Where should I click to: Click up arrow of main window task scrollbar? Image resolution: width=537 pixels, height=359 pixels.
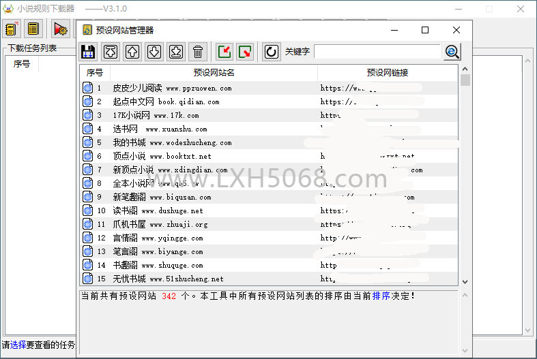(x=527, y=61)
